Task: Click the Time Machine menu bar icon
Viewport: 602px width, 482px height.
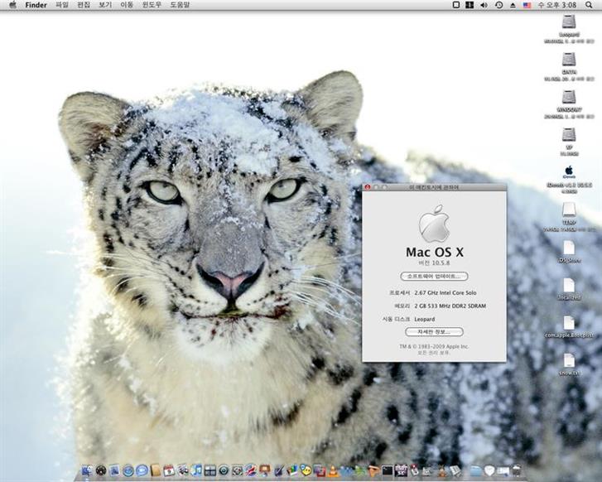Action: (x=498, y=5)
